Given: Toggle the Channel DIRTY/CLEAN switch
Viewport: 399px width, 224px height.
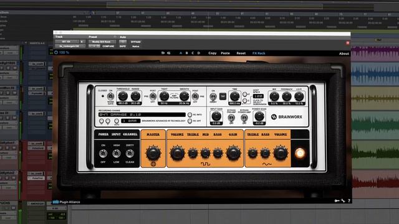Looking at the screenshot, I should 130,154.
